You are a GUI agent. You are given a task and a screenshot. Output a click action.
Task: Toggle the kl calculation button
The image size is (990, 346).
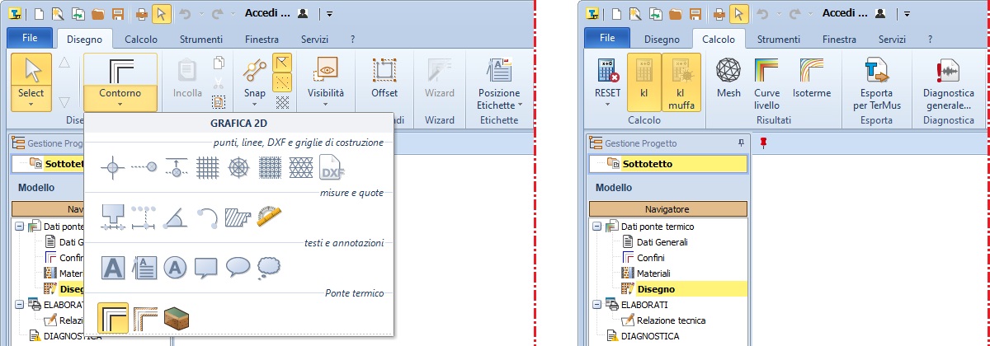643,81
